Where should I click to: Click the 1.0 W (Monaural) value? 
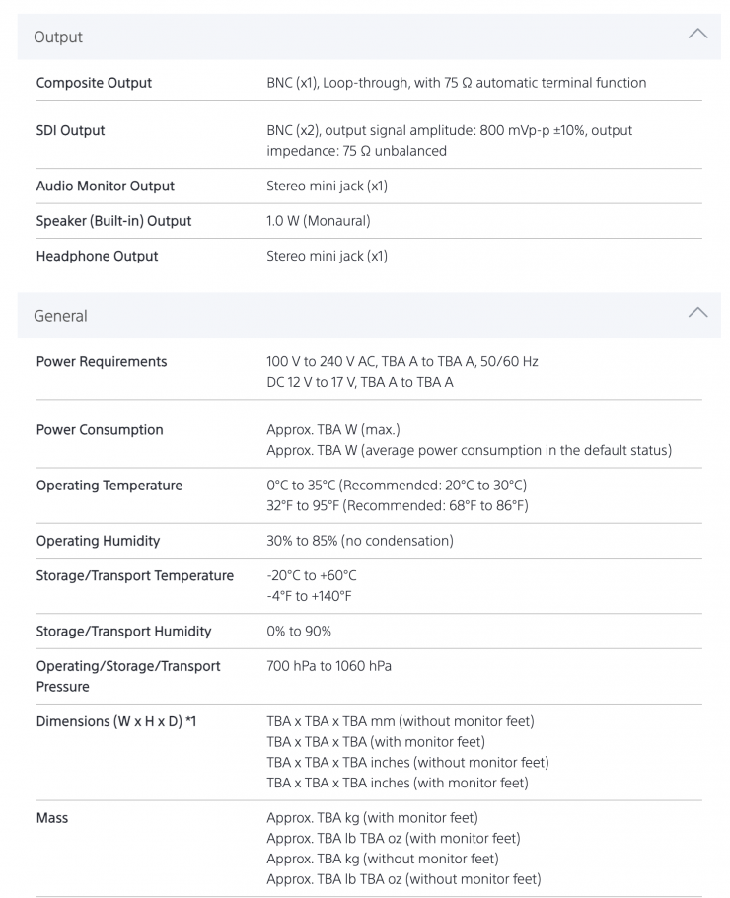point(318,221)
